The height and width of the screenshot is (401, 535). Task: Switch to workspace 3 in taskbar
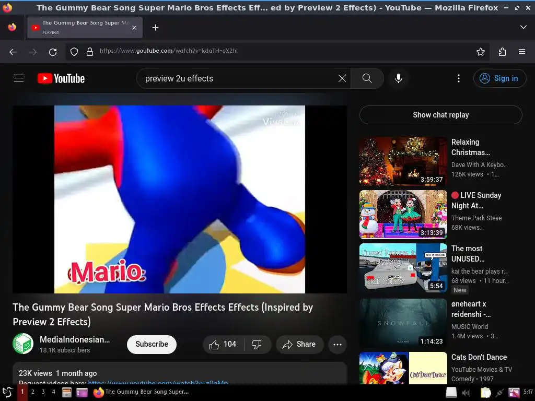coord(43,392)
